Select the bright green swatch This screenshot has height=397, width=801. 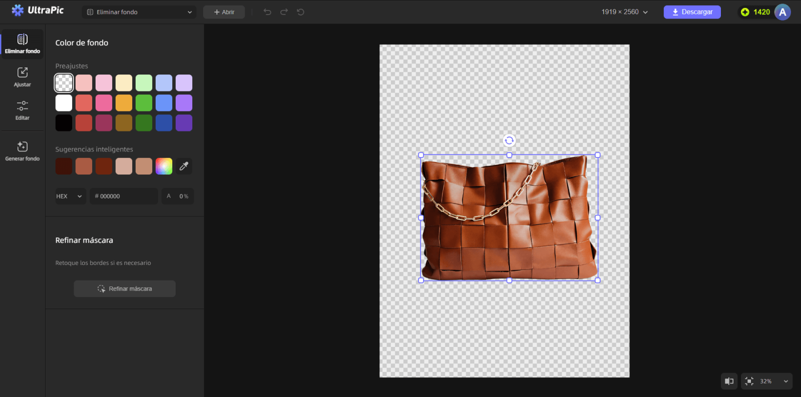[144, 103]
